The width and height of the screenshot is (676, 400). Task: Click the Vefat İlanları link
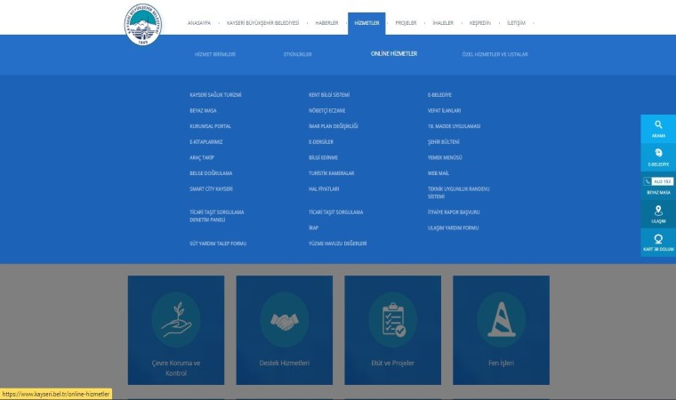[445, 110]
